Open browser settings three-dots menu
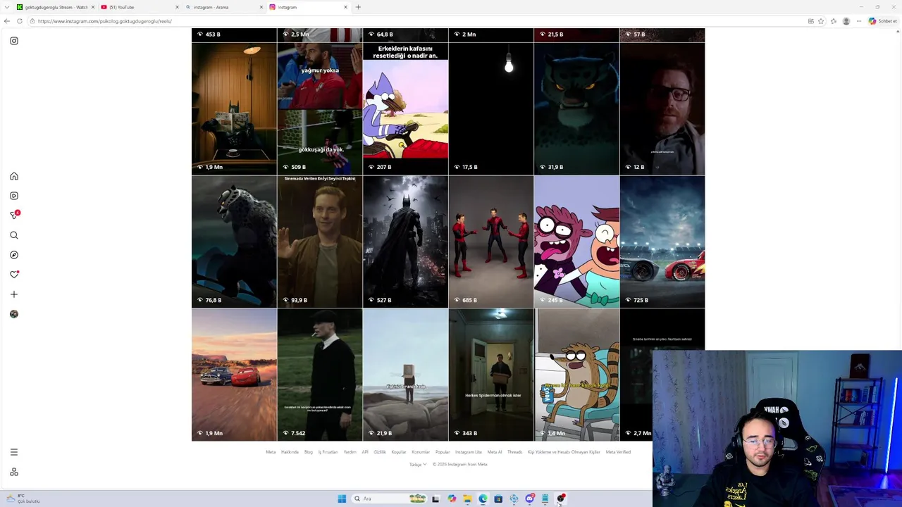The height and width of the screenshot is (507, 902). [x=859, y=21]
